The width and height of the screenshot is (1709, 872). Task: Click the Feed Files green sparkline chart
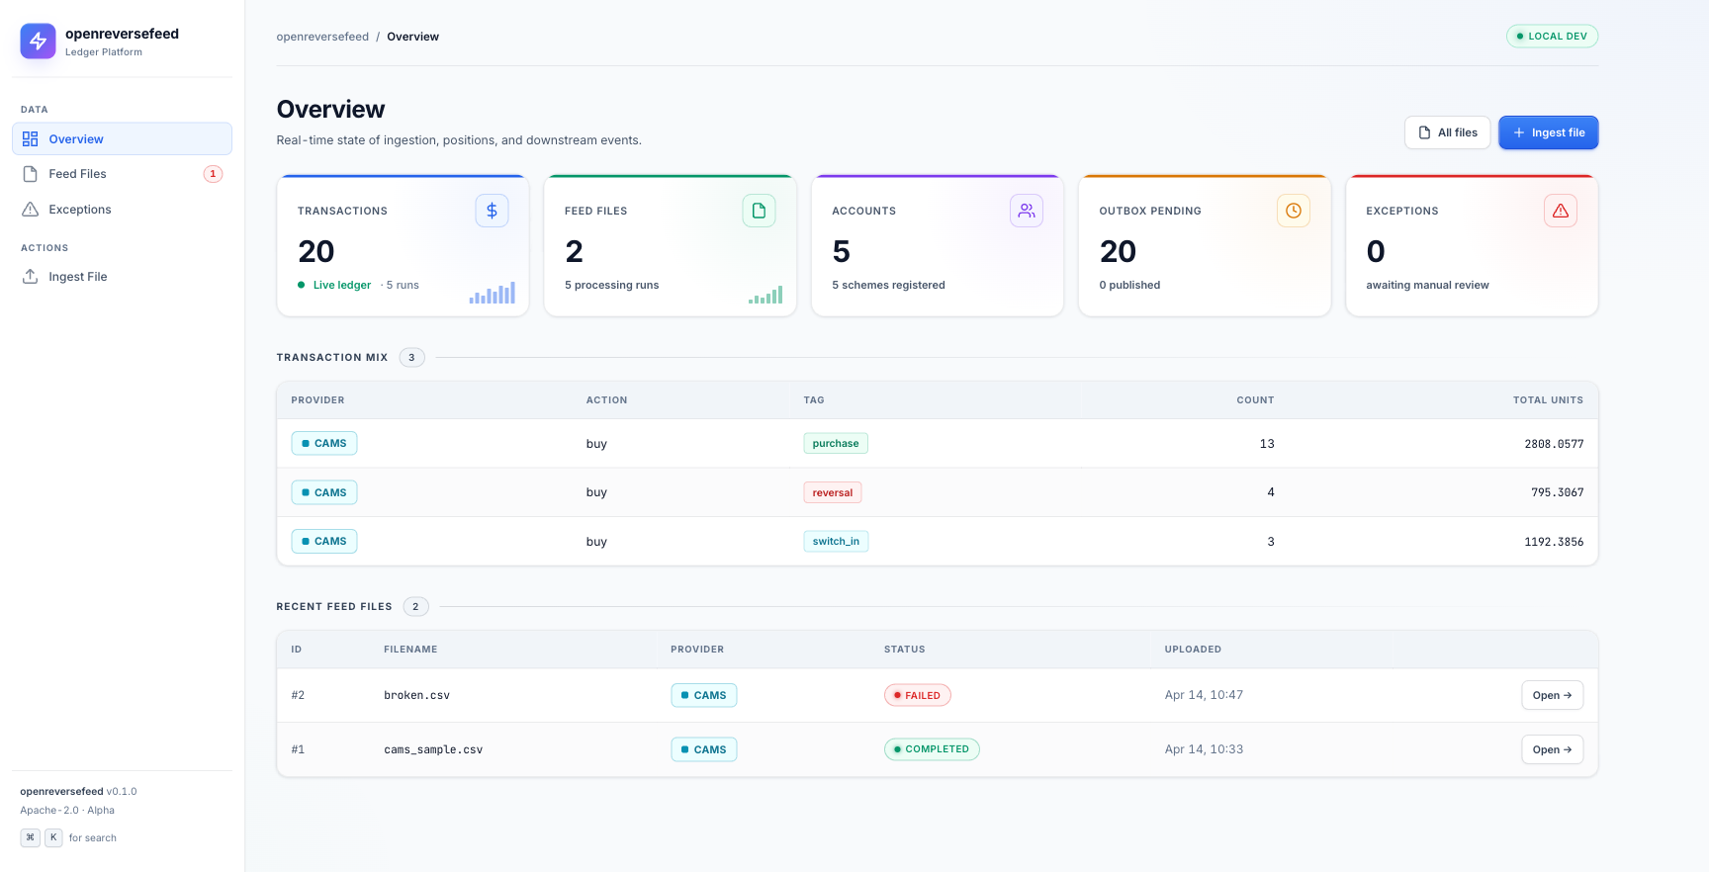click(765, 294)
